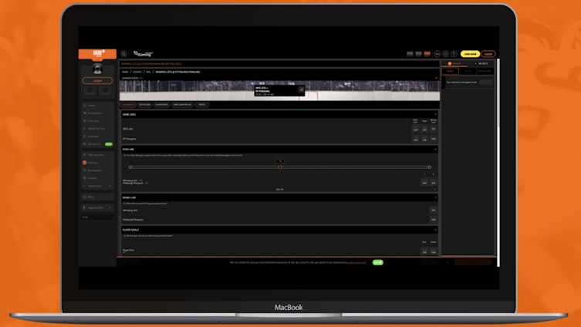
Task: Click the Money Line info icon
Action: tap(124, 204)
